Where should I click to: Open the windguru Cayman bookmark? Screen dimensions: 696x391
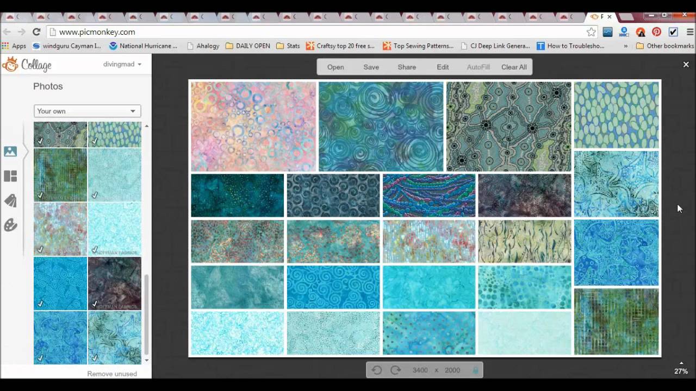click(67, 46)
